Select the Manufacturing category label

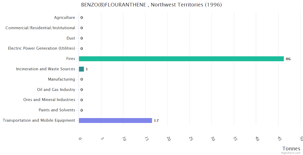coord(61,79)
